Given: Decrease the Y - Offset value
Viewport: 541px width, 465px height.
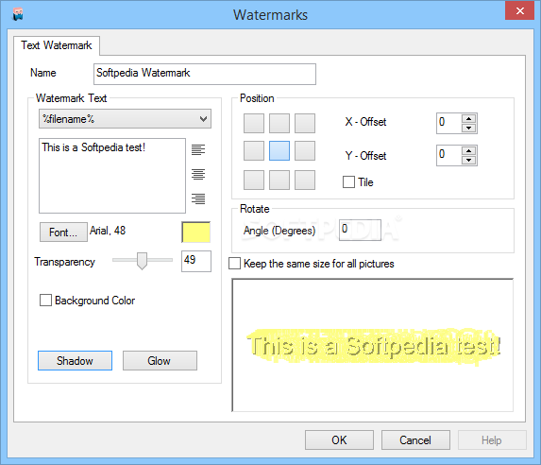Looking at the screenshot, I should (x=468, y=160).
